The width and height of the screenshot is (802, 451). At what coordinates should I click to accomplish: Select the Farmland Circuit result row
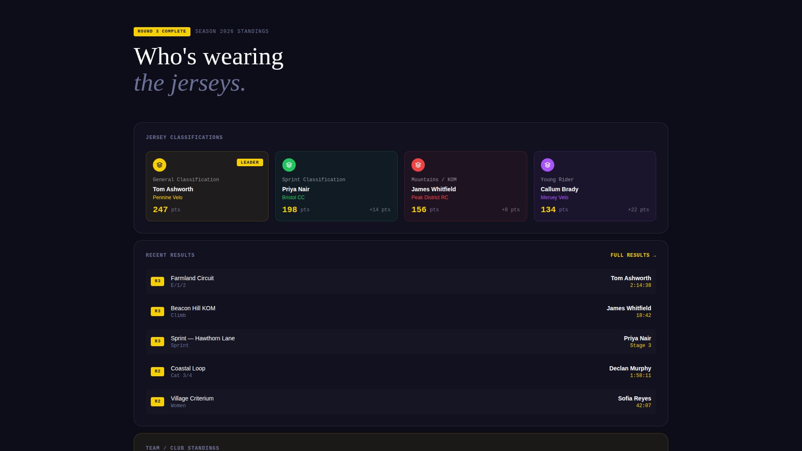[x=401, y=281]
